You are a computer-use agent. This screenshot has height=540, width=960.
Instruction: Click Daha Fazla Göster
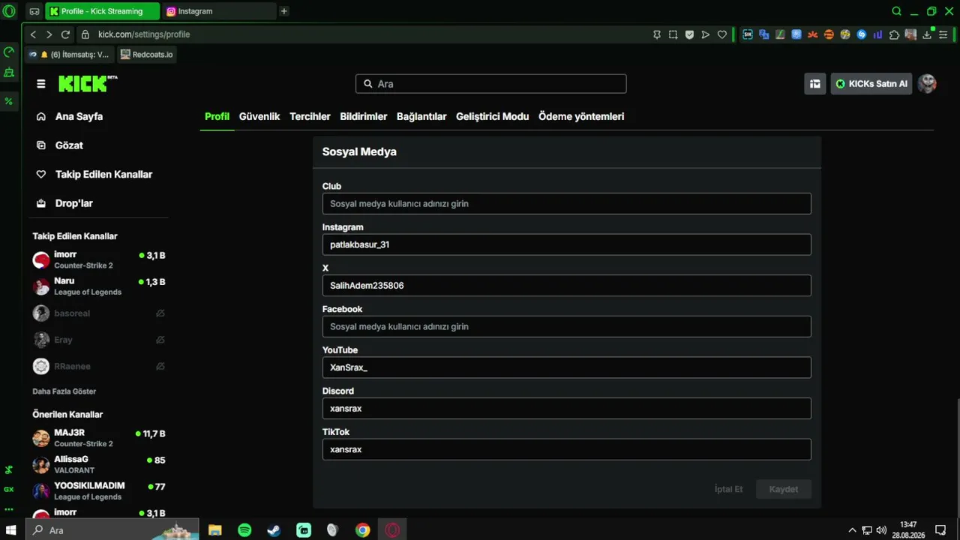point(64,391)
